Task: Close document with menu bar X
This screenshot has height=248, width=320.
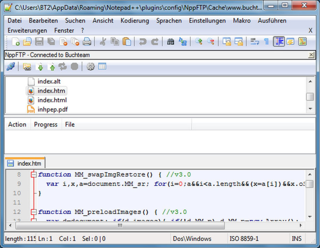Action: tap(311, 30)
